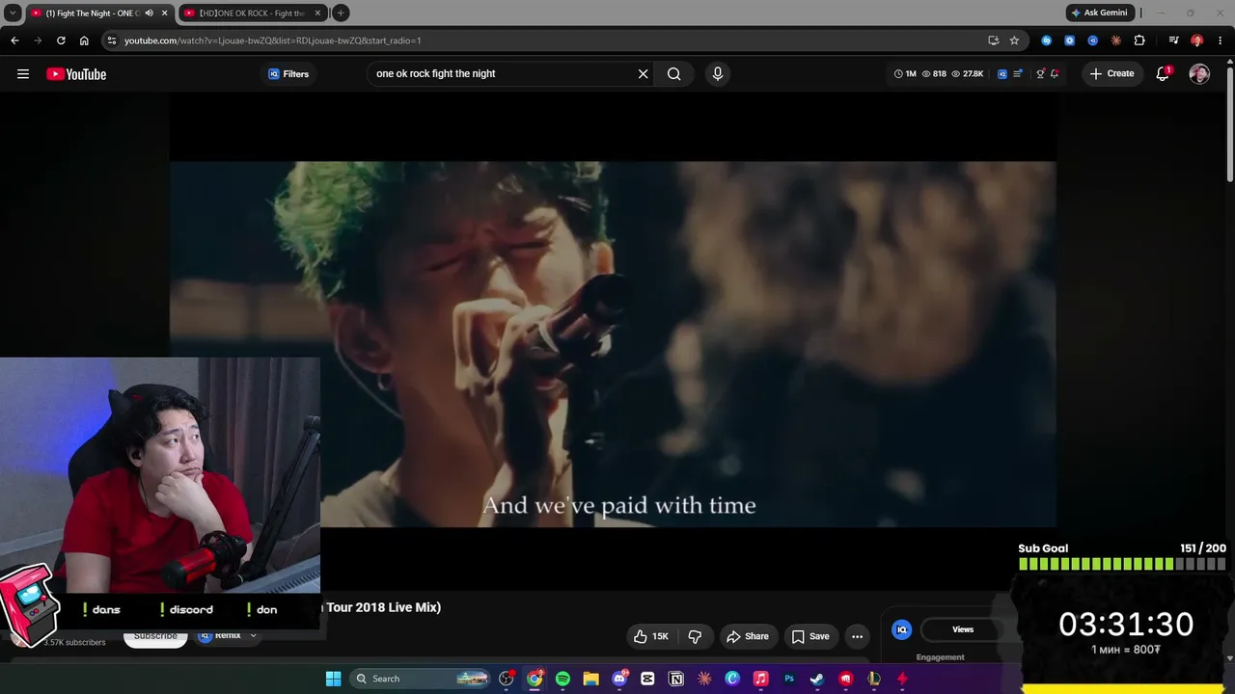Screen dimensions: 1235x694
Task: Open the vidIQ extension in Chrome toolbar
Action: tap(1093, 40)
